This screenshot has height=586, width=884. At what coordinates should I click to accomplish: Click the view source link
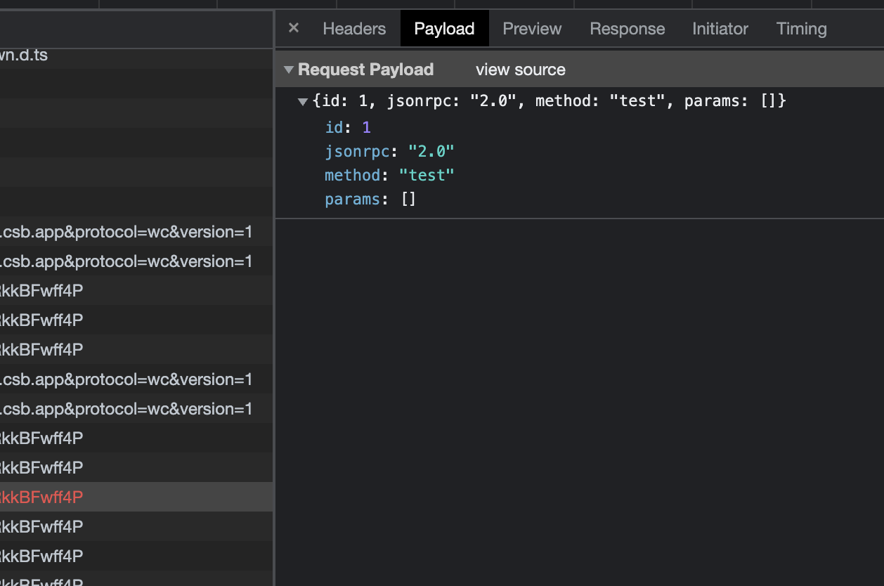(x=520, y=70)
